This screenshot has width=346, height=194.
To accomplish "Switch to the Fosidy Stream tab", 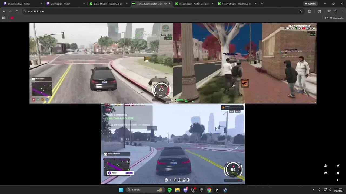I will pyautogui.click(x=237, y=4).
